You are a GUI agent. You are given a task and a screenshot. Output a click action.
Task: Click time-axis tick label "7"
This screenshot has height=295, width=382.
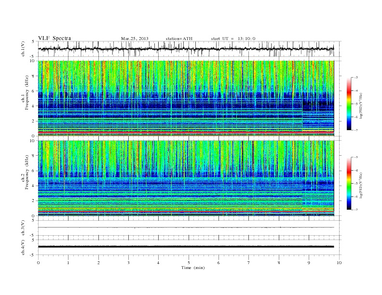[249, 263]
